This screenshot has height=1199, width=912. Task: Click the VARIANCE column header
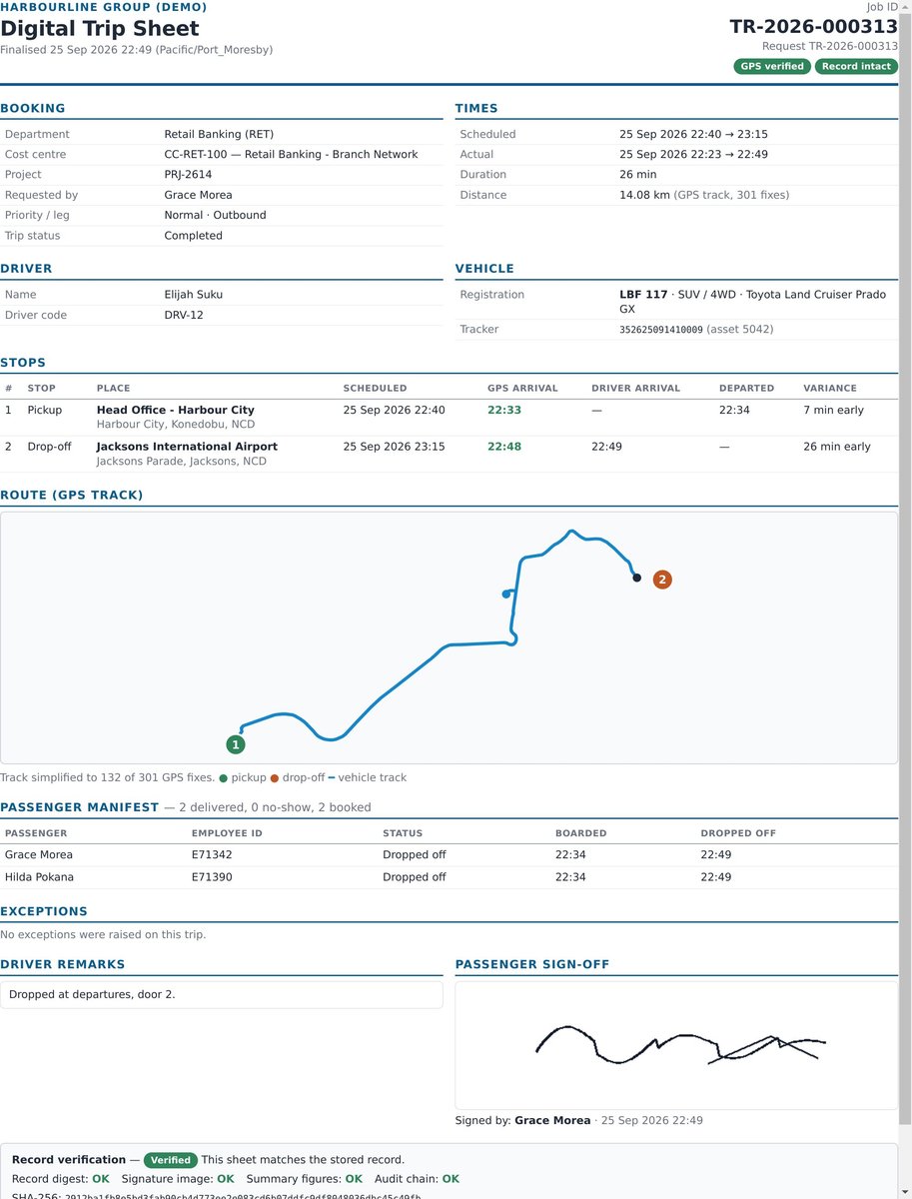[x=830, y=388]
